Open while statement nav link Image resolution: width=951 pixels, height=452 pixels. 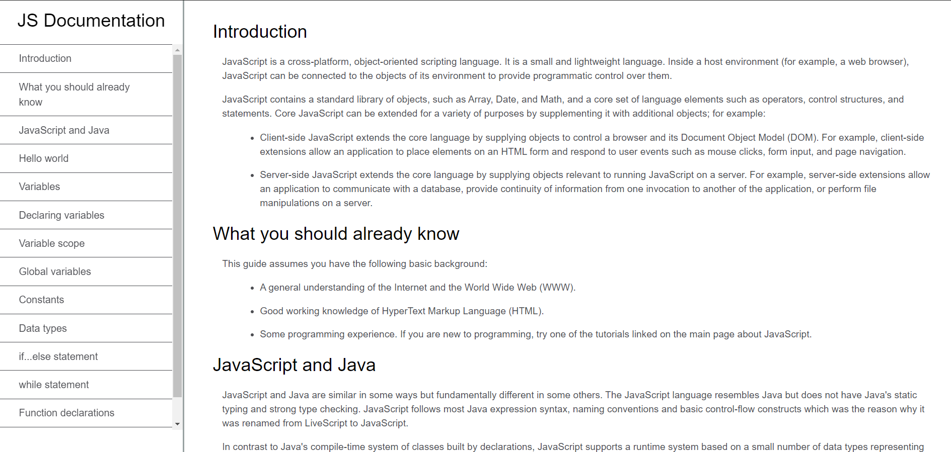coord(54,385)
